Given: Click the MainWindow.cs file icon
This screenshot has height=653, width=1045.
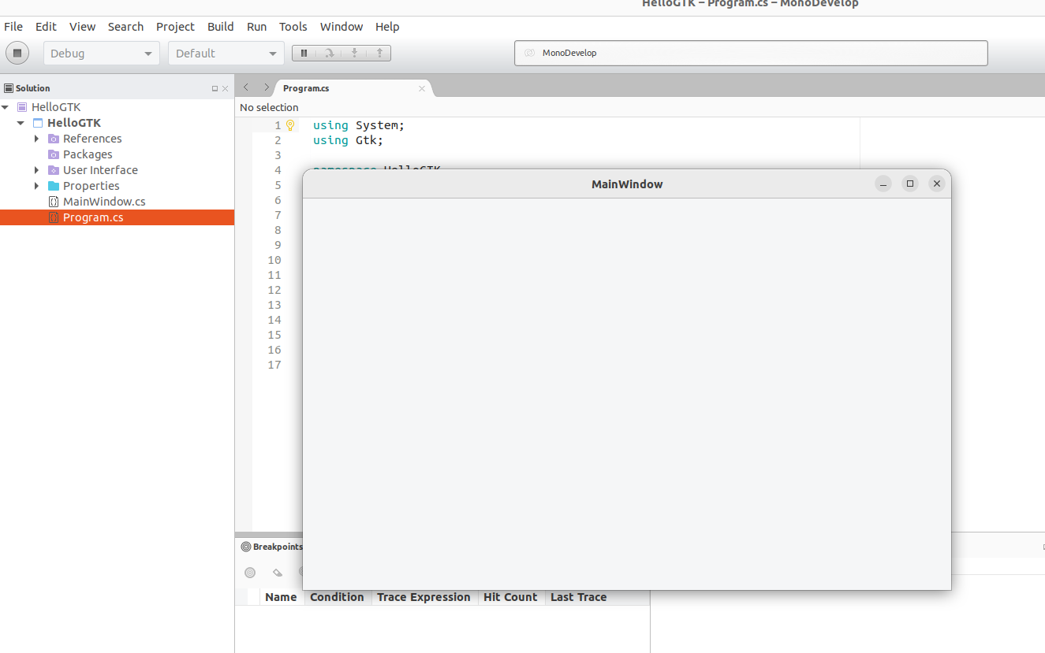Looking at the screenshot, I should (x=54, y=202).
